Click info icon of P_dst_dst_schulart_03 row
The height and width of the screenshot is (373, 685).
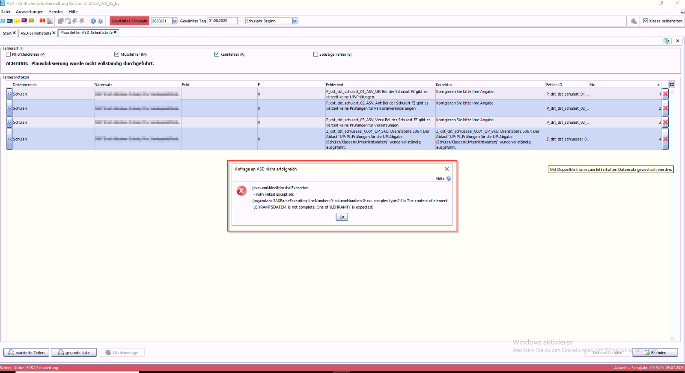click(x=9, y=122)
